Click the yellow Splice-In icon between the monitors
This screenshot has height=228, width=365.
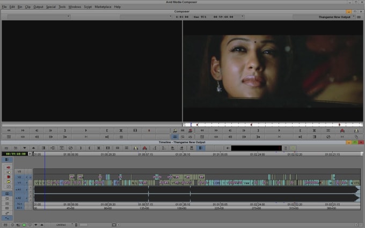coord(175,130)
